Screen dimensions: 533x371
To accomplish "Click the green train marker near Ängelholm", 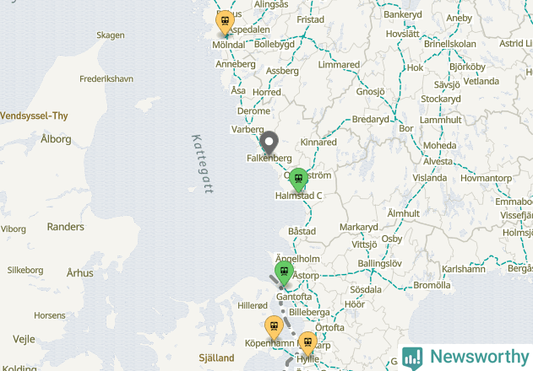I will point(284,273).
